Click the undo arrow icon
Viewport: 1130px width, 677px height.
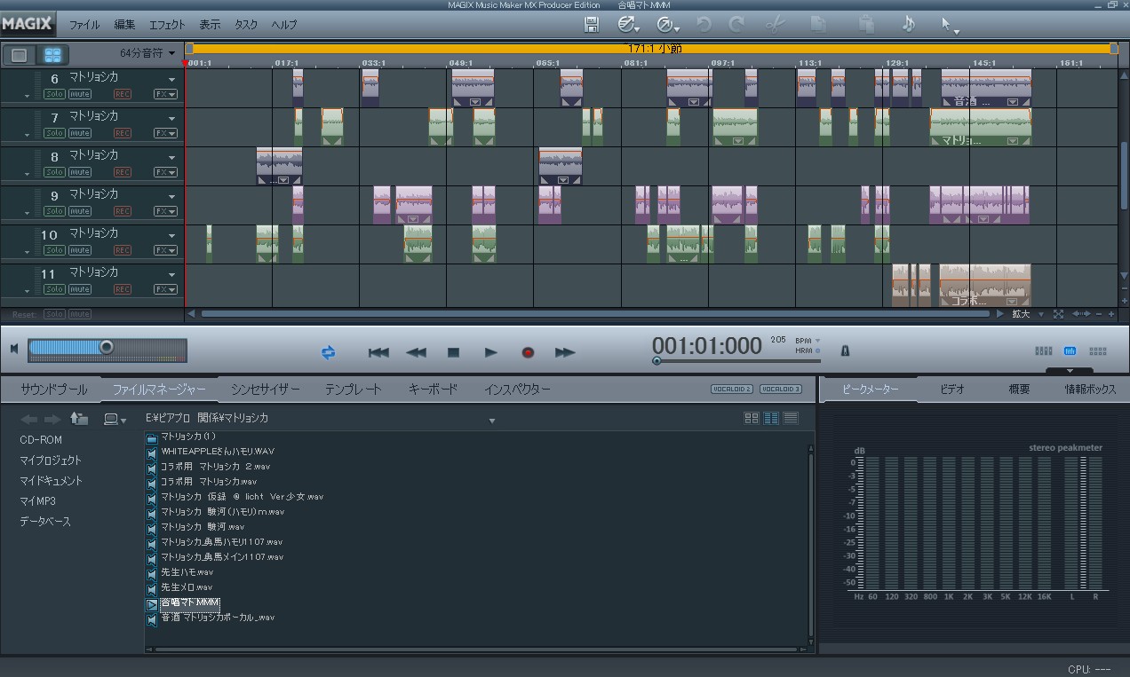coord(704,25)
